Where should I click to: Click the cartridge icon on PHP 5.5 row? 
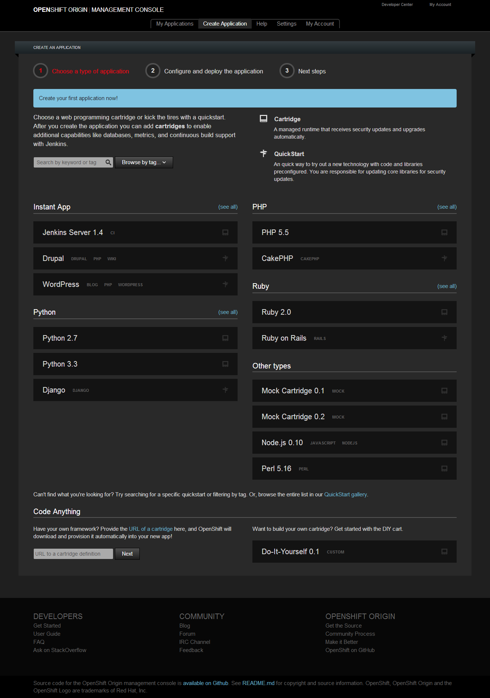pos(444,232)
